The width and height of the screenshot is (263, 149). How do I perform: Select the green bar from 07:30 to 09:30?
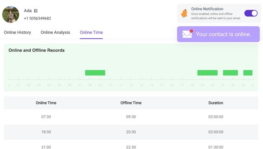(x=95, y=73)
